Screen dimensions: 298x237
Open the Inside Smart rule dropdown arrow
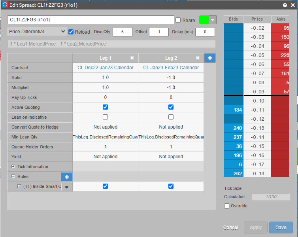(67, 187)
